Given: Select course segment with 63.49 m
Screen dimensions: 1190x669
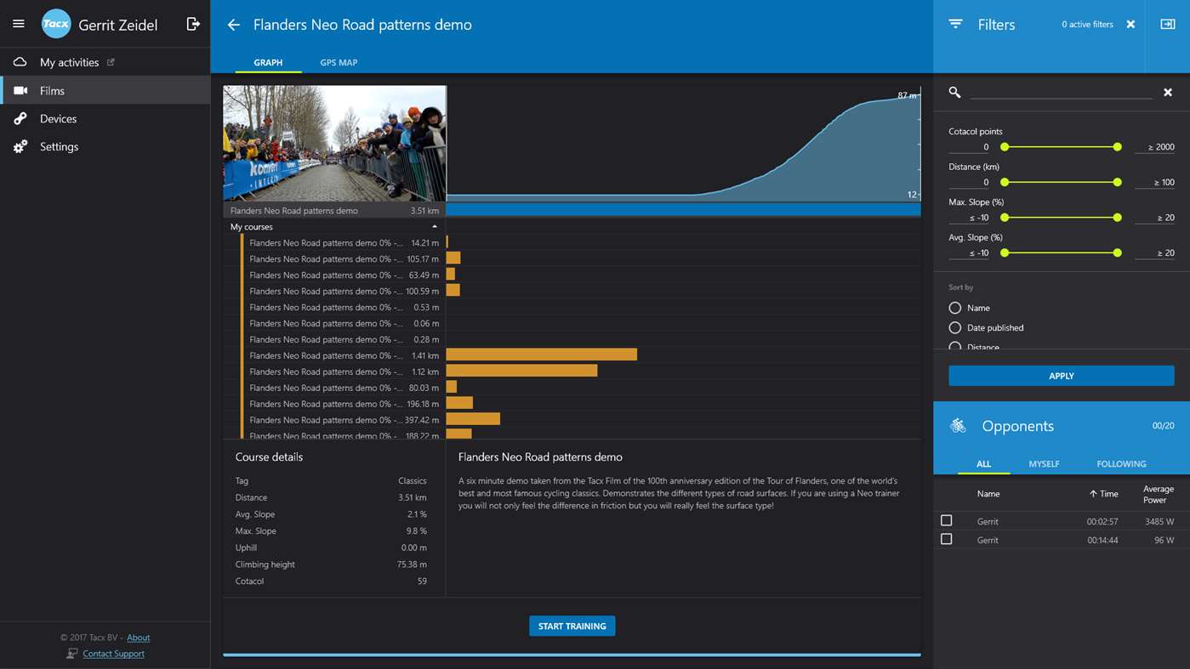Looking at the screenshot, I should coord(344,275).
